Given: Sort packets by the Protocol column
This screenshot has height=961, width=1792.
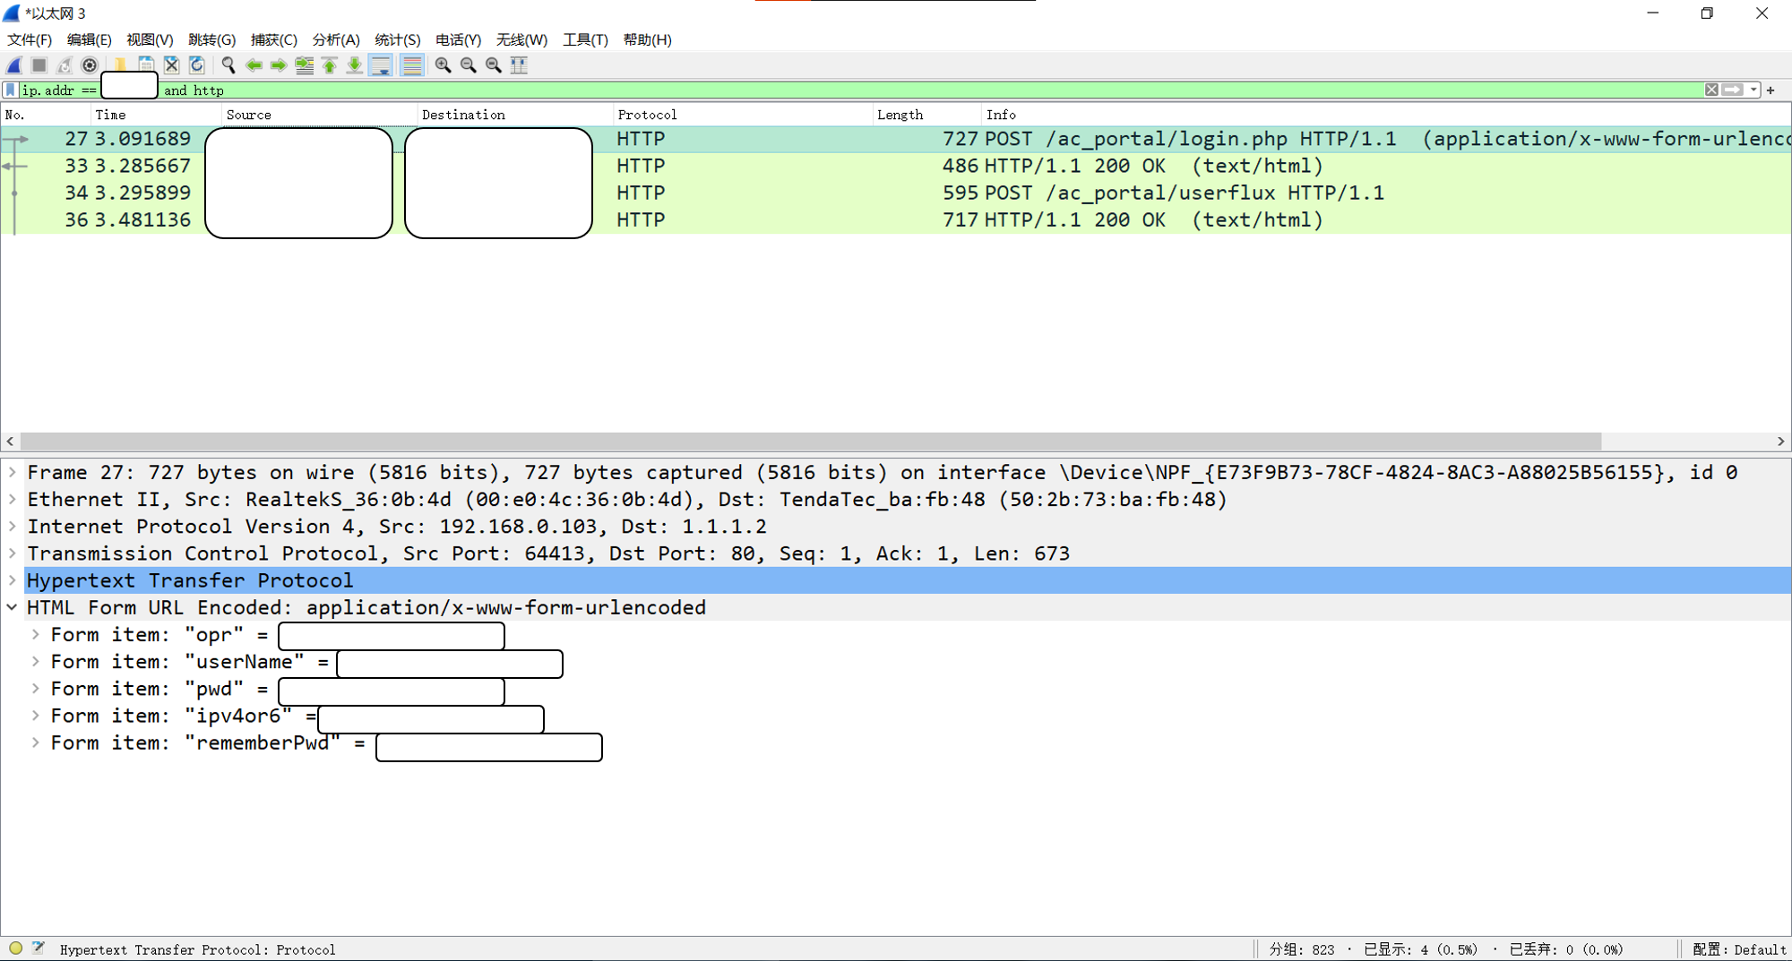Looking at the screenshot, I should pos(743,115).
